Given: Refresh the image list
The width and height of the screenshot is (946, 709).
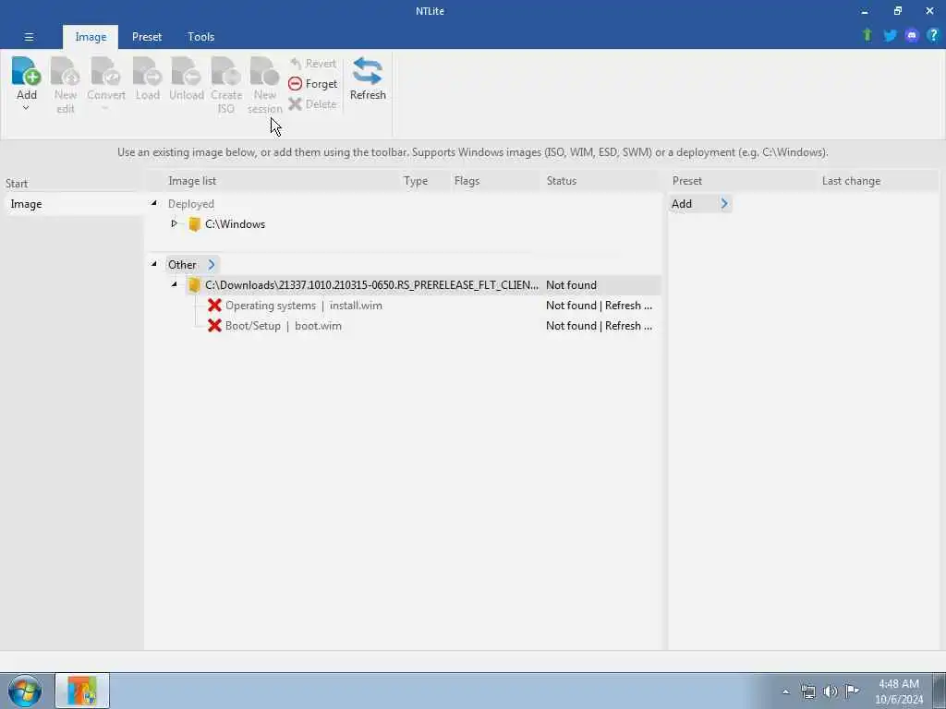Looking at the screenshot, I should coord(368,79).
